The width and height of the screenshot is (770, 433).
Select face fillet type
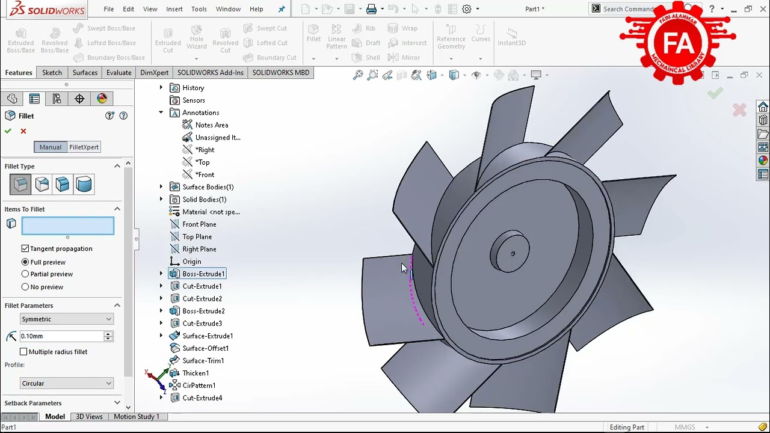(63, 184)
